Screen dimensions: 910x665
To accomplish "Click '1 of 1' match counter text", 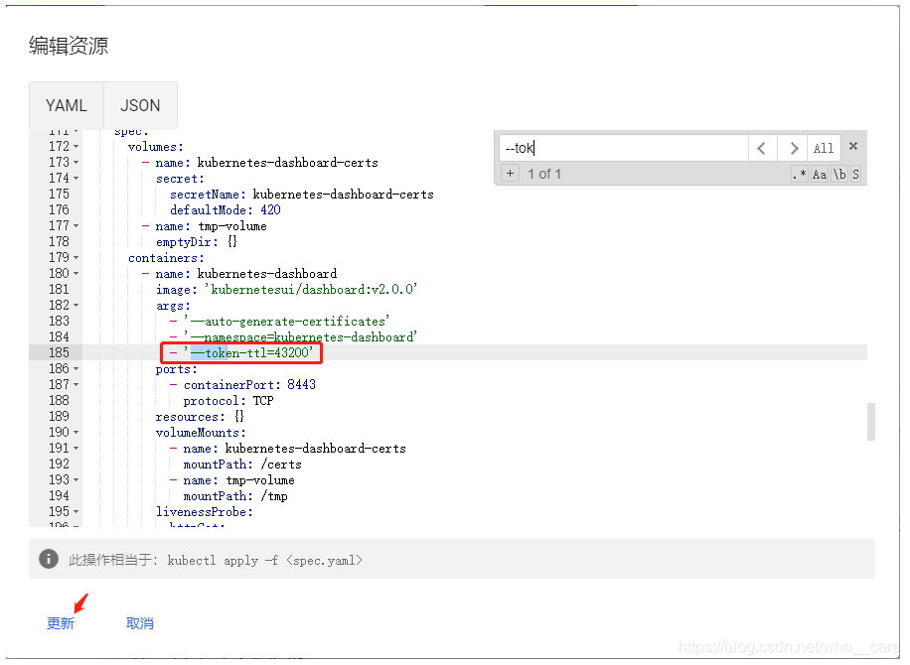I will click(544, 174).
